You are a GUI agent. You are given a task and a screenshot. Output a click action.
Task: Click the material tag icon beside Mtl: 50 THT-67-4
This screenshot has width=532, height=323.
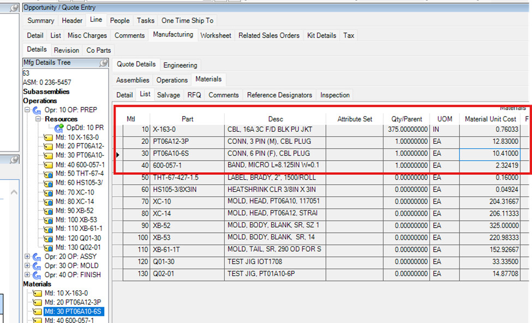[x=48, y=174]
